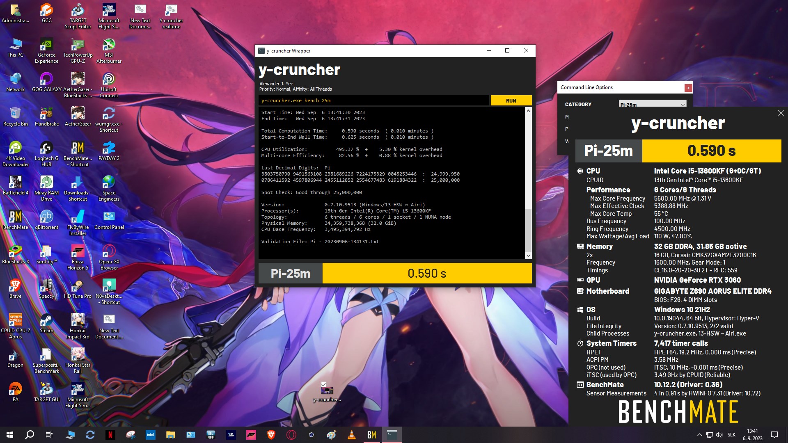The height and width of the screenshot is (443, 788).
Task: Click the y-cruncher.exe bench 25m command field
Action: (x=374, y=100)
